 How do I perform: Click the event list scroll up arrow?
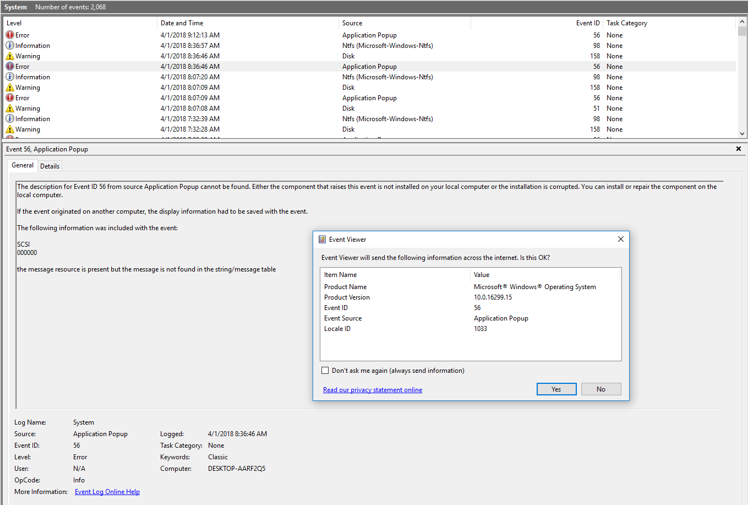(742, 21)
